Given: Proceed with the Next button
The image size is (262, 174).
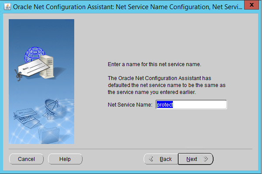Looking at the screenshot, I should click(196, 159).
